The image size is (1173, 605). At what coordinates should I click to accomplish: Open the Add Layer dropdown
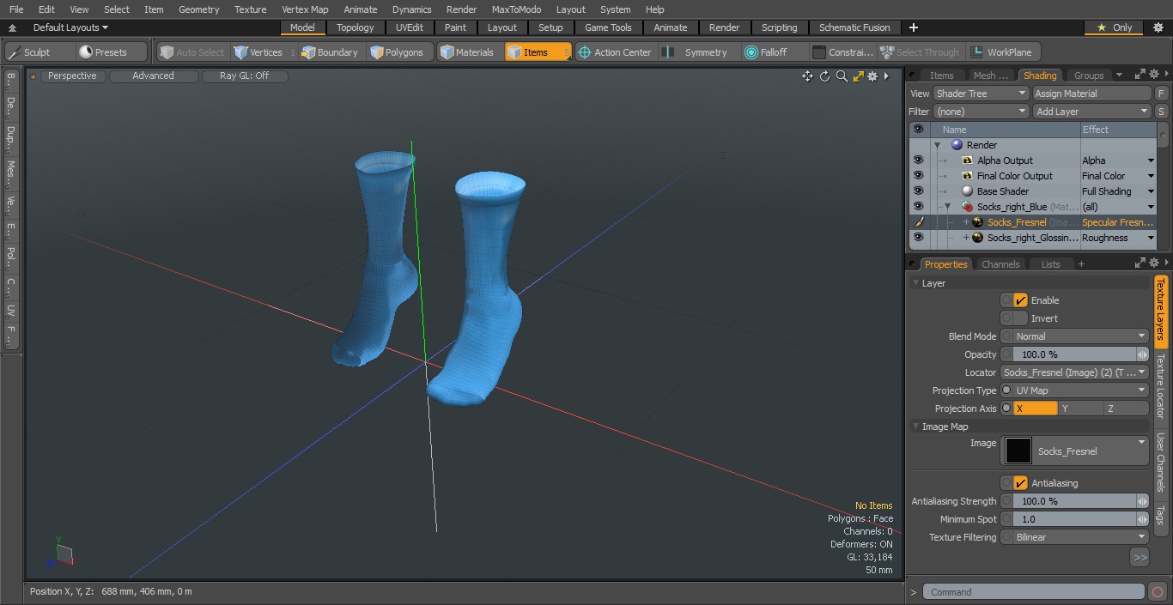1091,112
